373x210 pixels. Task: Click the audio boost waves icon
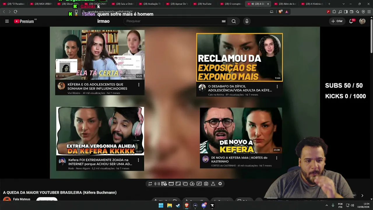click(157, 184)
